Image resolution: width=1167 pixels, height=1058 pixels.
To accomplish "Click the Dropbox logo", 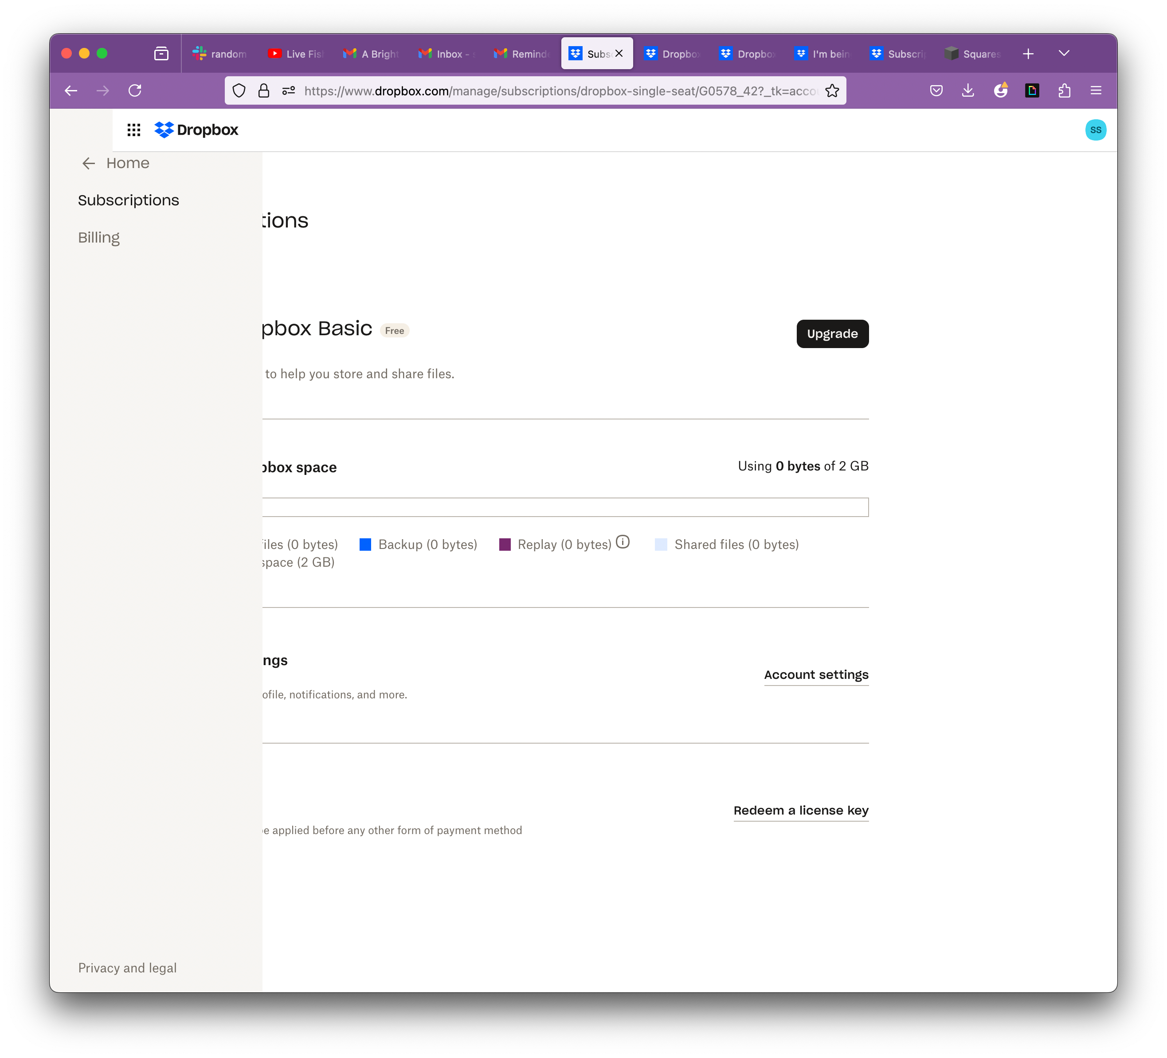I will click(x=196, y=129).
